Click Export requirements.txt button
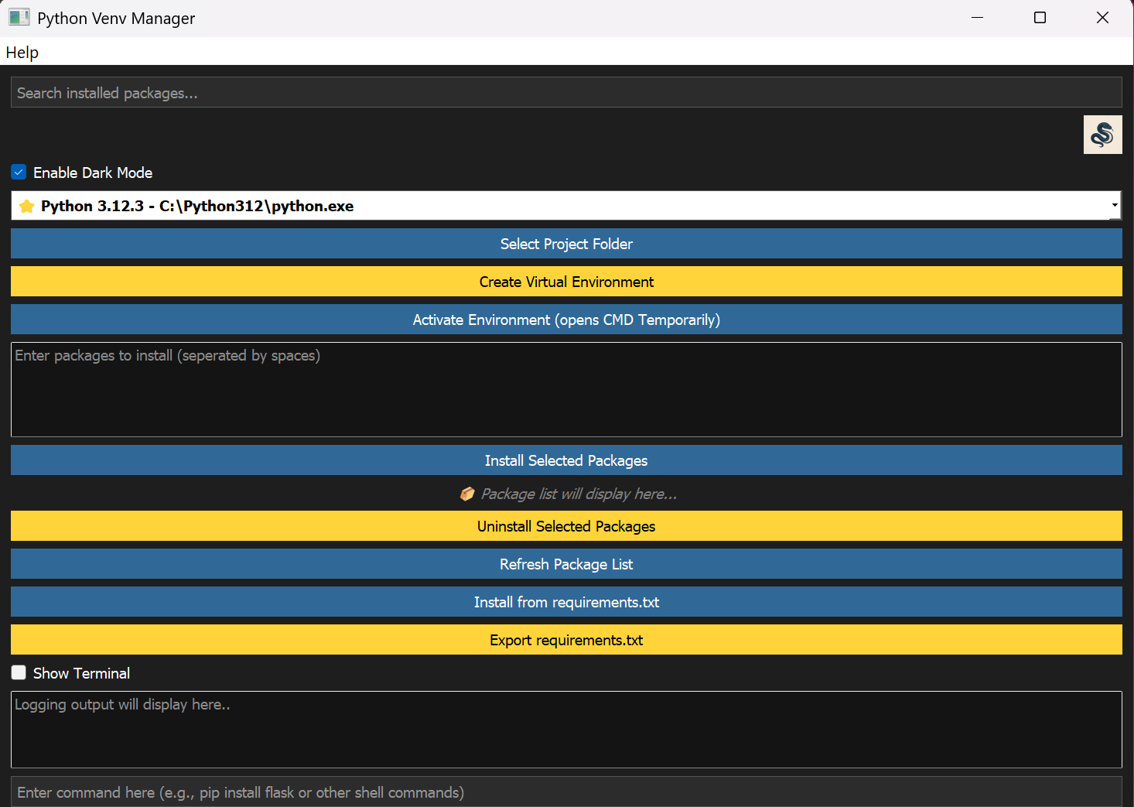The image size is (1134, 807). 566,640
